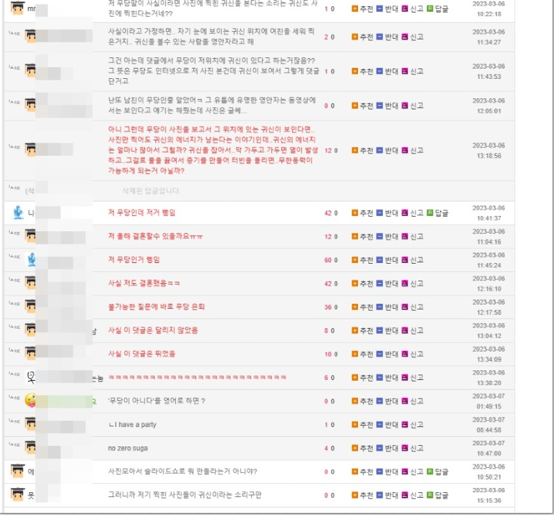The image size is (554, 515).
Task: Click the stick figure avatar
Action: [x=31, y=377]
